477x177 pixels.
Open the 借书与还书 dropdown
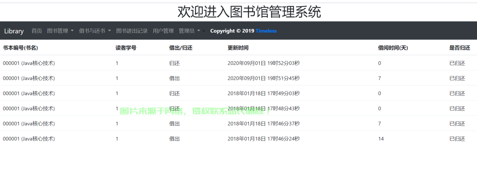95,31
